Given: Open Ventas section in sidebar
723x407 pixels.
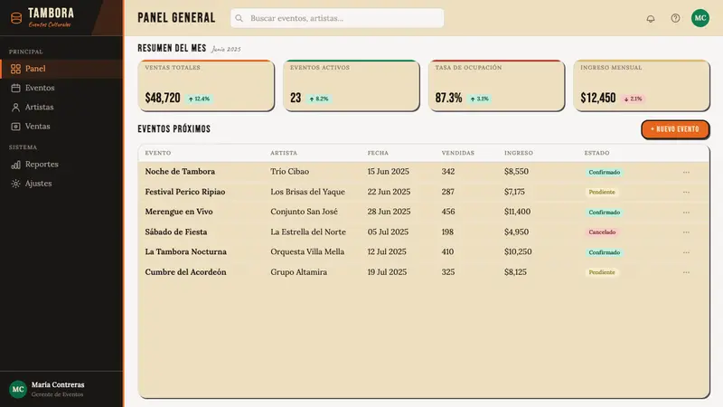Looking at the screenshot, I should (61, 126).
